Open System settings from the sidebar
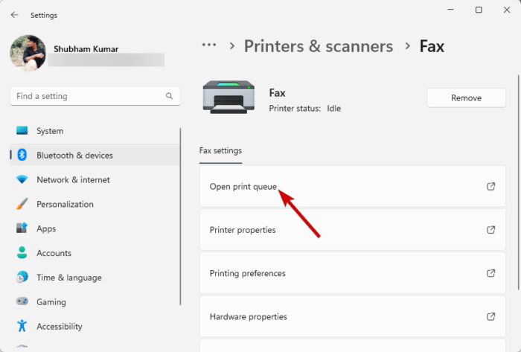Viewport: 521px width, 352px height. (95, 131)
